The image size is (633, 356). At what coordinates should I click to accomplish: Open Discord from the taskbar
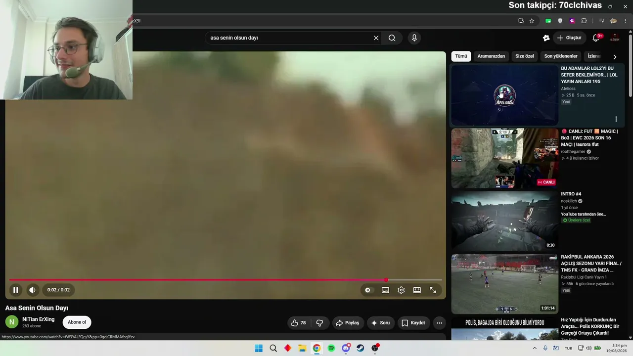[x=346, y=348]
